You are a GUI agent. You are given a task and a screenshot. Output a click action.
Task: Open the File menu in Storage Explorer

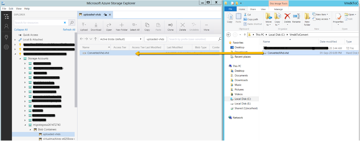(4, 9)
